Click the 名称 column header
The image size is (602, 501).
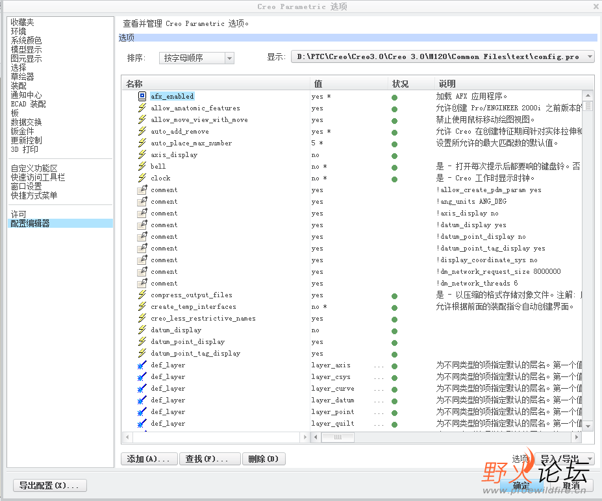(216, 84)
